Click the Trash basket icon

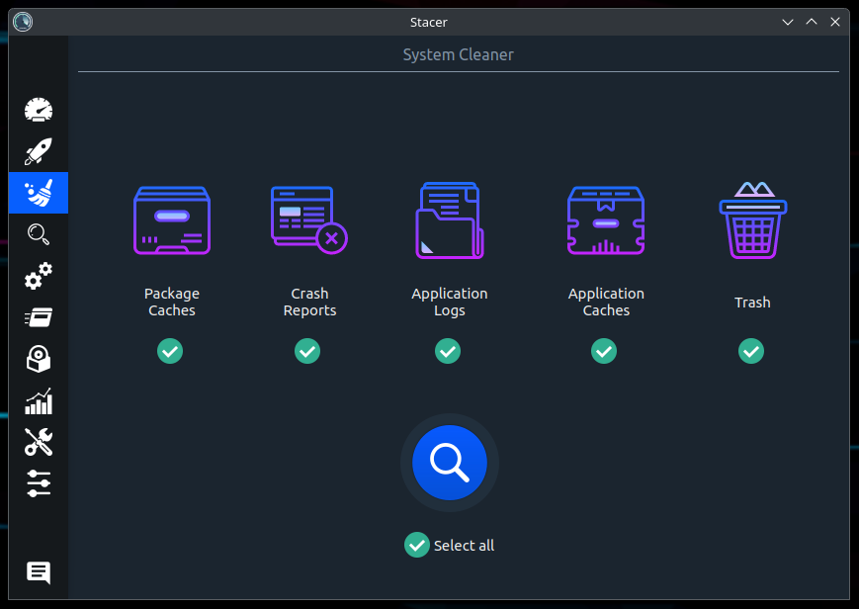[752, 220]
